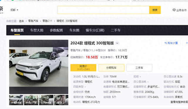Open 车友圈 tab

[x=74, y=30]
